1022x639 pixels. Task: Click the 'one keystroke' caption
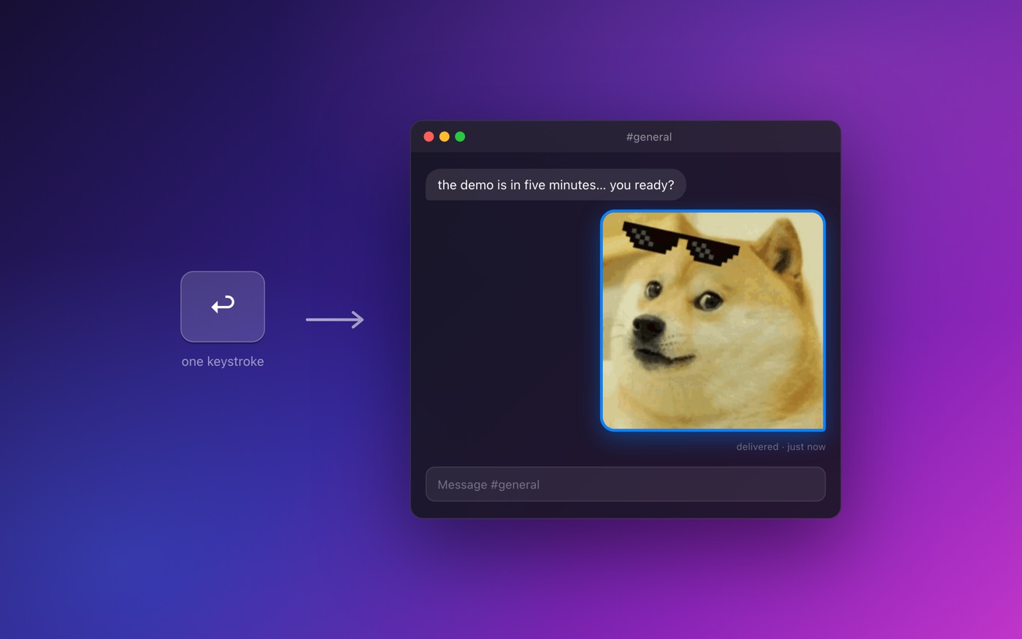(x=223, y=361)
